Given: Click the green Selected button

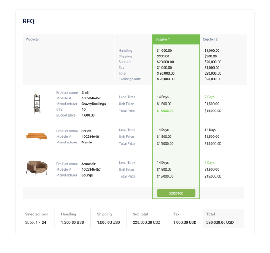Looking at the screenshot, I should 176,193.
